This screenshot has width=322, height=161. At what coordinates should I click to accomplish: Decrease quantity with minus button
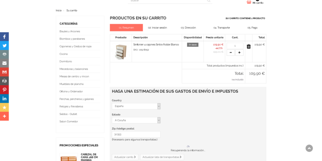click(231, 52)
